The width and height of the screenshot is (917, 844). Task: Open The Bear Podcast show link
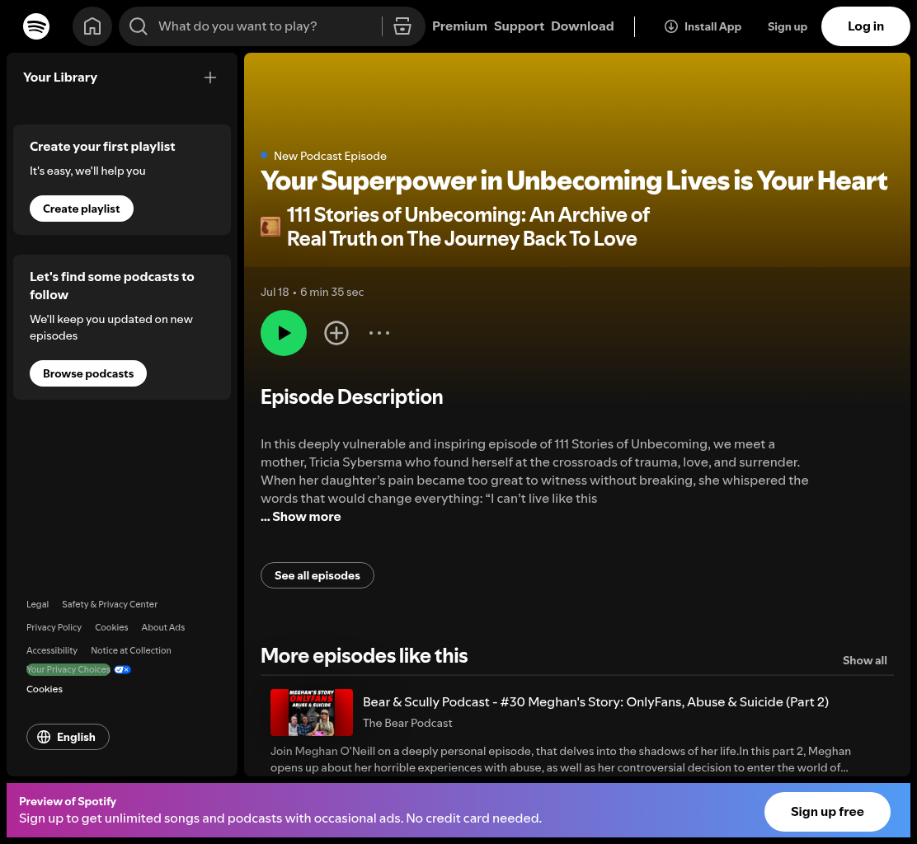(x=407, y=723)
